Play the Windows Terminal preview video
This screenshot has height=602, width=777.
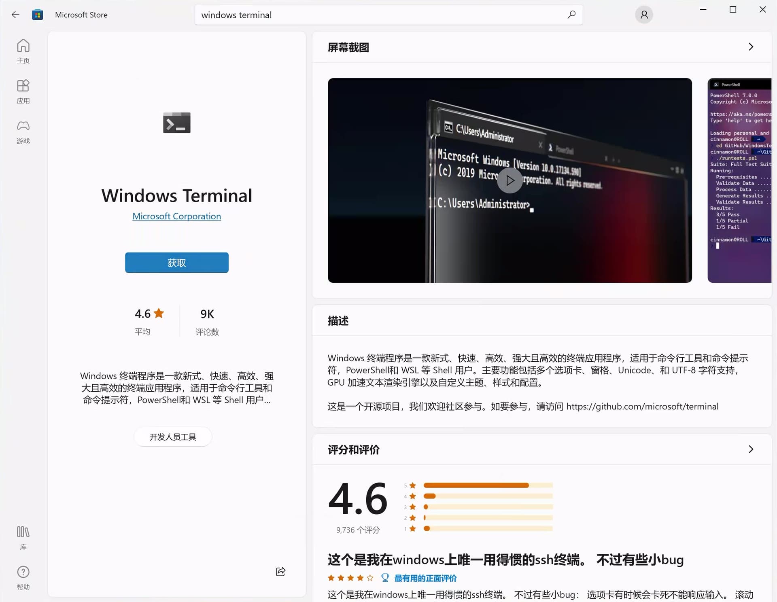coord(510,180)
